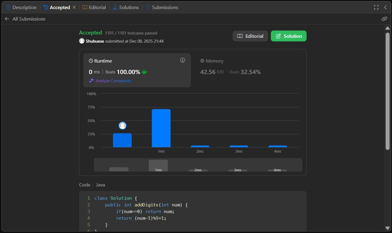
Task: Click the clapping hands icon
Action: 144,72
